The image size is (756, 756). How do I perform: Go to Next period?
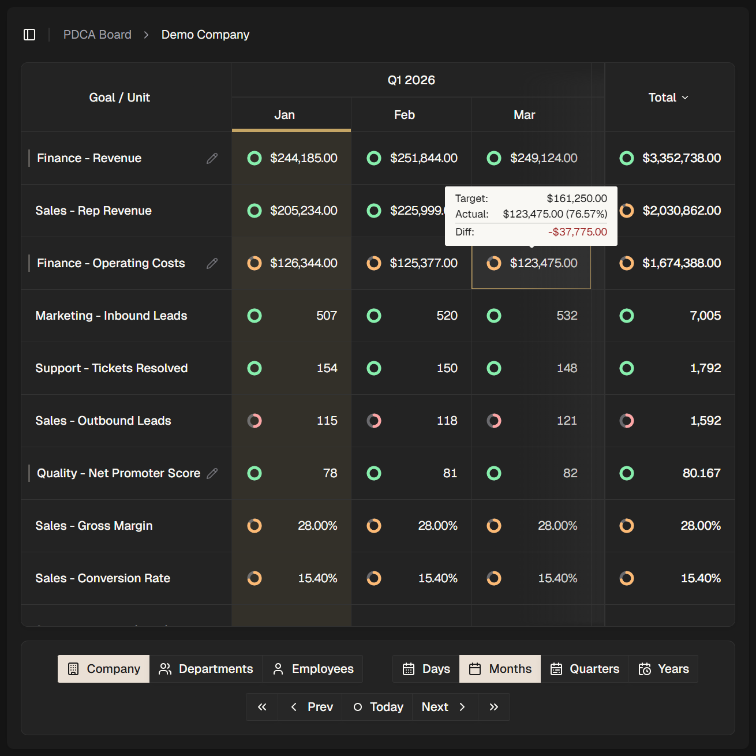coord(444,707)
